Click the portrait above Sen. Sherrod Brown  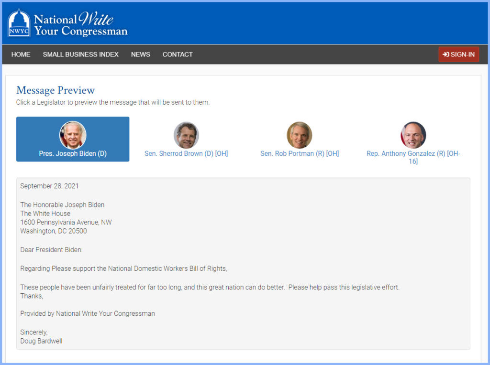[x=186, y=135]
